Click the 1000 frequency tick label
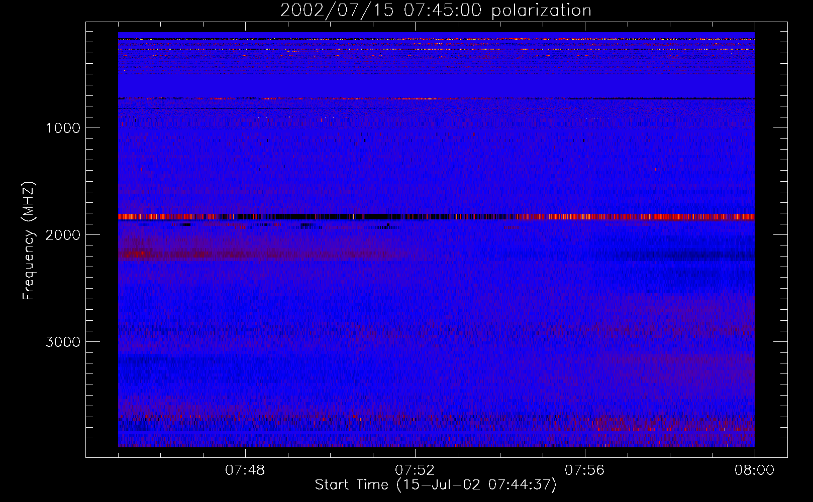The width and height of the screenshot is (813, 502). point(63,128)
